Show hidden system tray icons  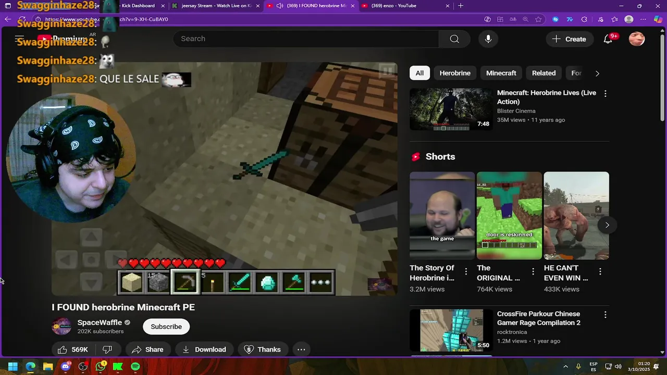[565, 367]
